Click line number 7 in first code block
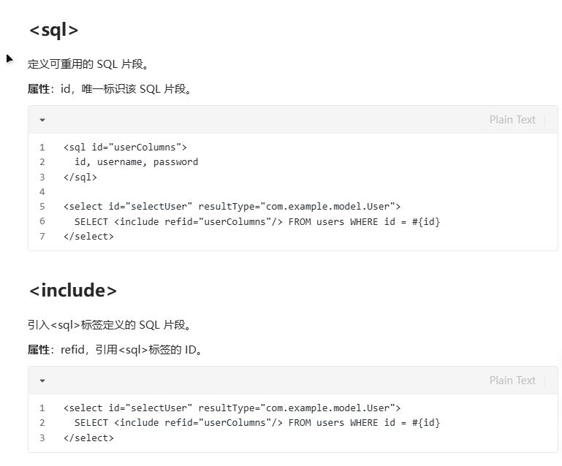The width and height of the screenshot is (562, 466). 42,237
